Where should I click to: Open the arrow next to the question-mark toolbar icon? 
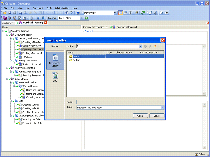point(27,18)
